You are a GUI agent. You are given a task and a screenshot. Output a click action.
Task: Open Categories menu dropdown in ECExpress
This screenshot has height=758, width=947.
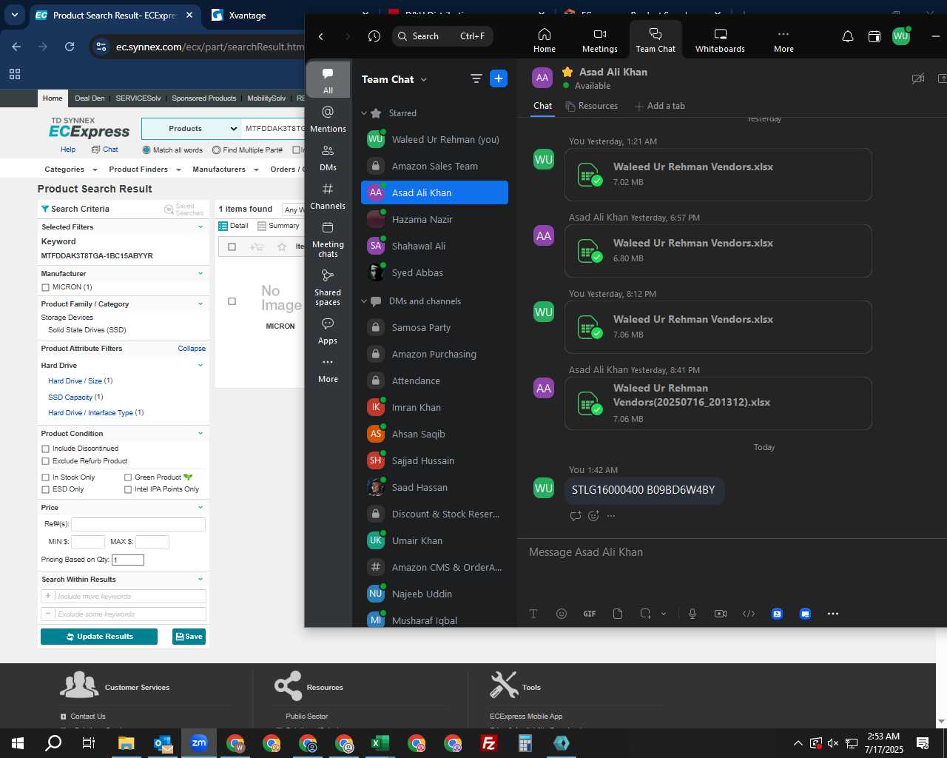click(x=71, y=170)
